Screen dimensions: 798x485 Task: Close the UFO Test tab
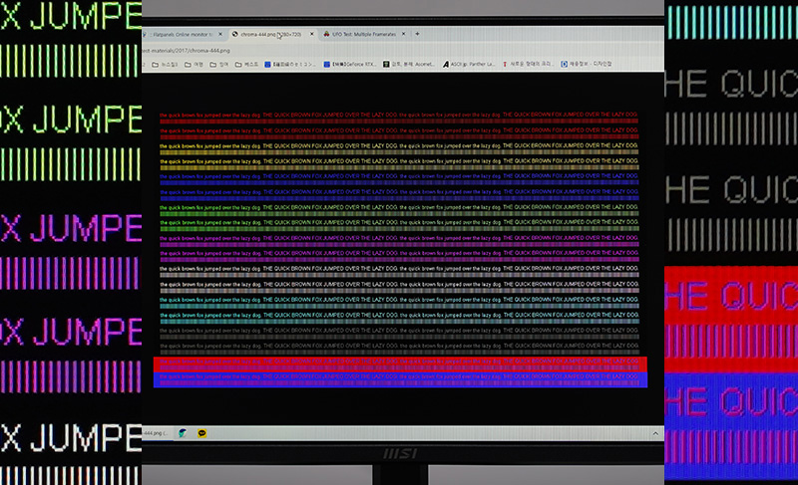point(404,34)
